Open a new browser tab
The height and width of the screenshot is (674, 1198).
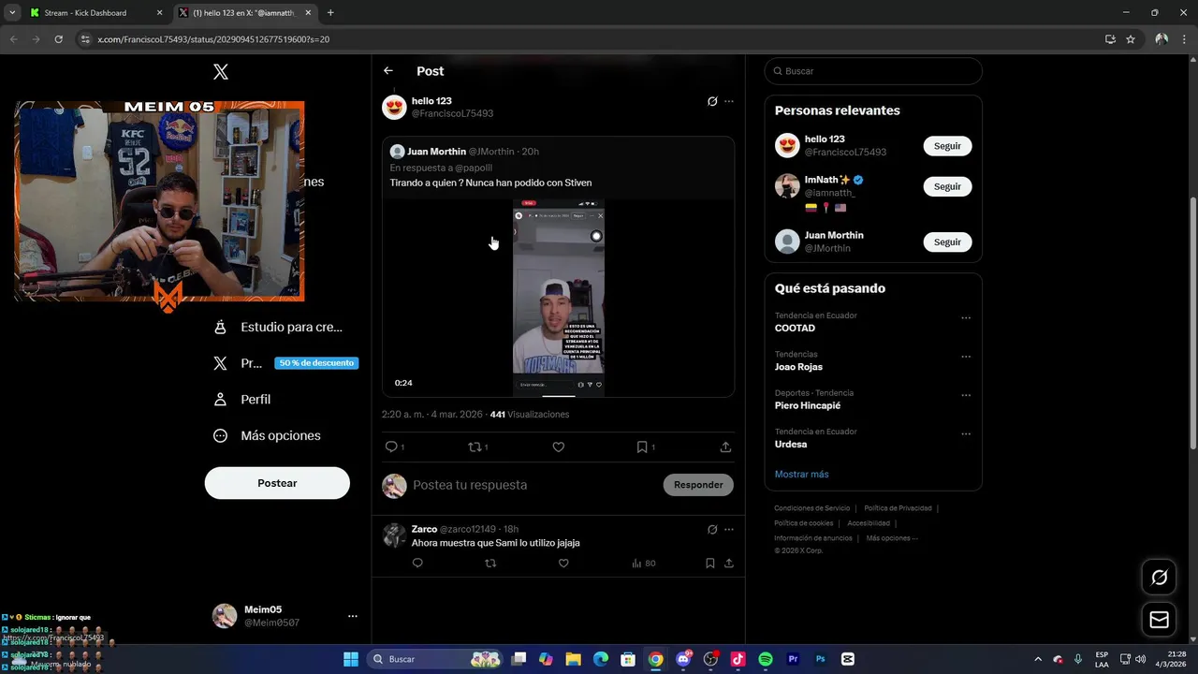click(330, 13)
